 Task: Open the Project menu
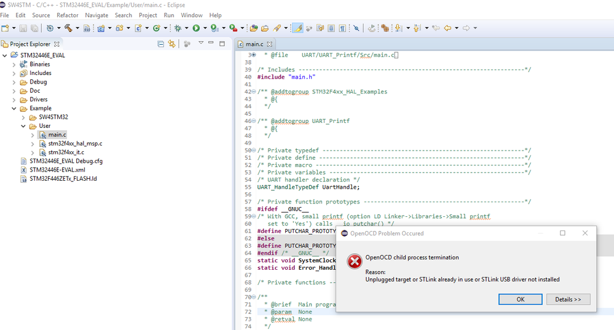click(148, 15)
